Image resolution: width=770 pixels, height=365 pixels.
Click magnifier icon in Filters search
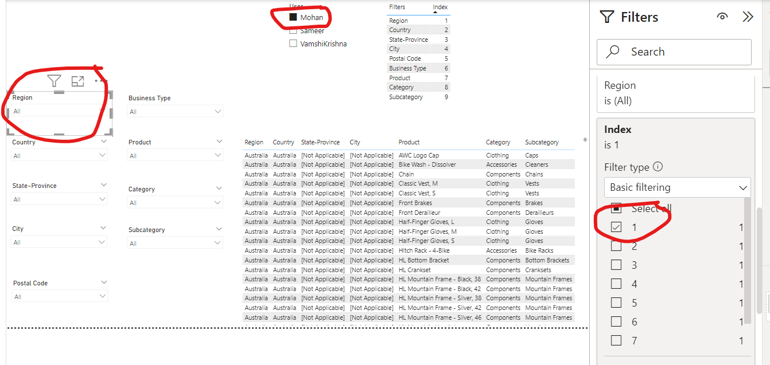pyautogui.click(x=613, y=52)
